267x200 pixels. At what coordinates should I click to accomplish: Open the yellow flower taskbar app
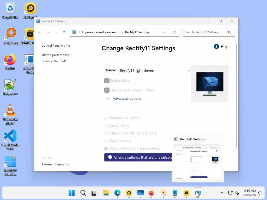pos(163,193)
